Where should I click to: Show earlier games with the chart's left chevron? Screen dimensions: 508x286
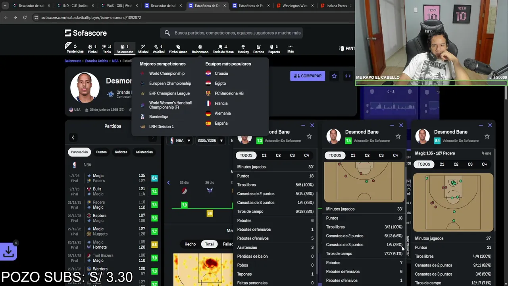(168, 183)
